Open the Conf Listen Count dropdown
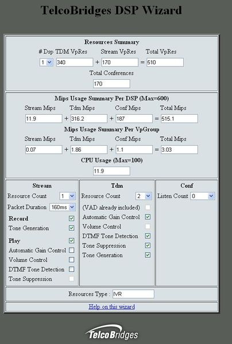This screenshot has height=344, width=232. click(202, 196)
